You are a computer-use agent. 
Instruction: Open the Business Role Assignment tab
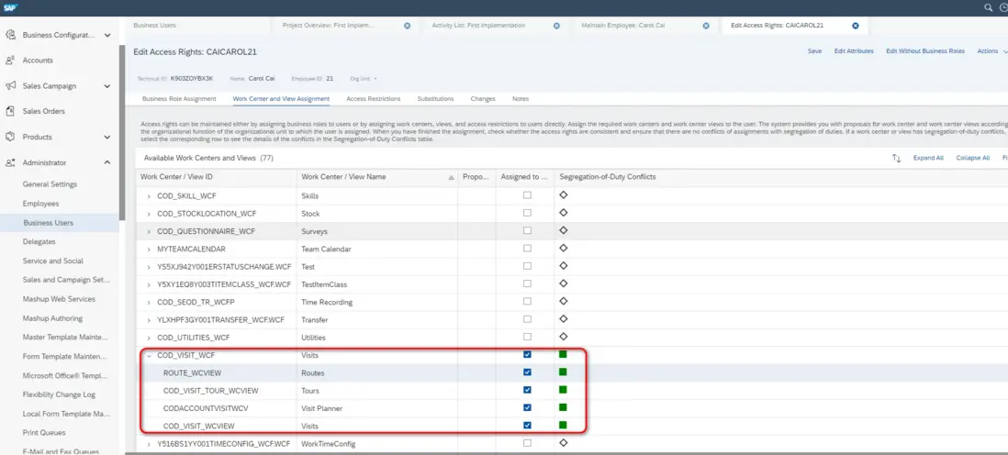(179, 98)
